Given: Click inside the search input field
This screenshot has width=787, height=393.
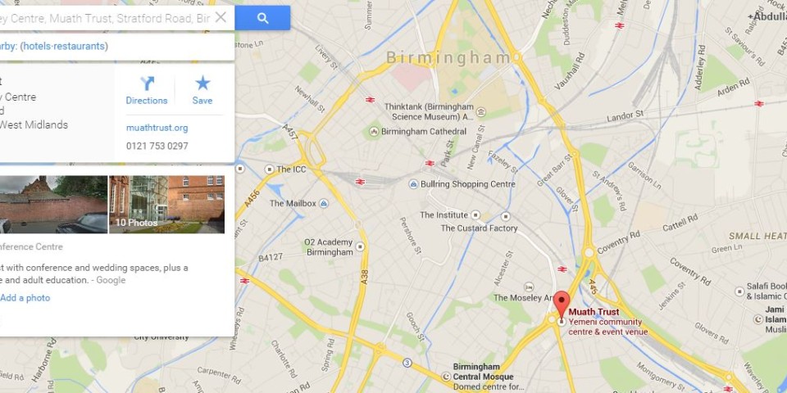Looking at the screenshot, I should point(104,18).
